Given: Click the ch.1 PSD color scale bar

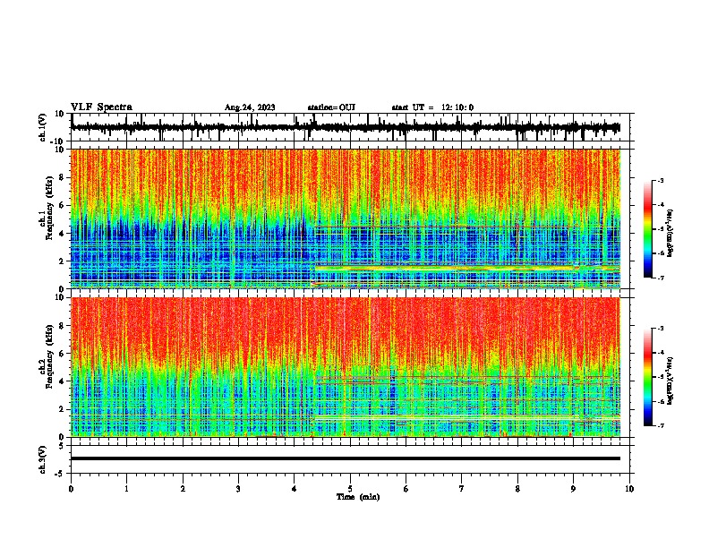Looking at the screenshot, I should (647, 229).
